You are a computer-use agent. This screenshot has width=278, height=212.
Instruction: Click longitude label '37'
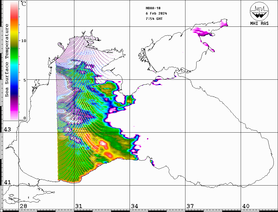tap(190, 206)
